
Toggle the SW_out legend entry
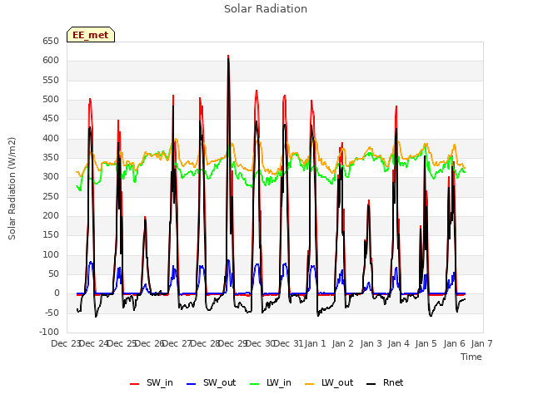click(212, 382)
